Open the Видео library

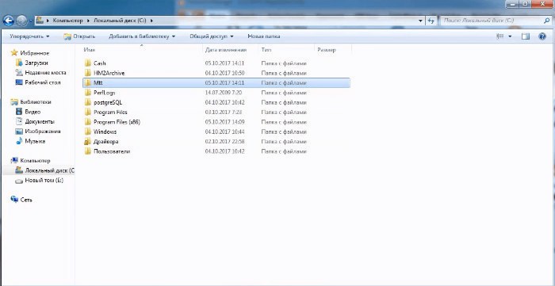point(29,112)
